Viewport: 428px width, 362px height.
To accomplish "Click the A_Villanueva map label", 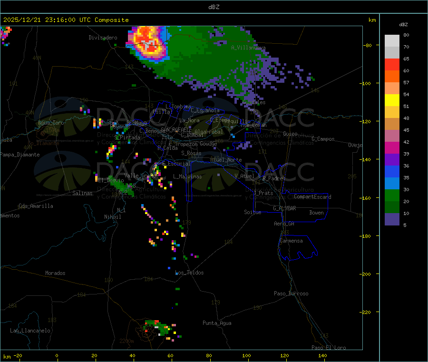I will point(248,48).
